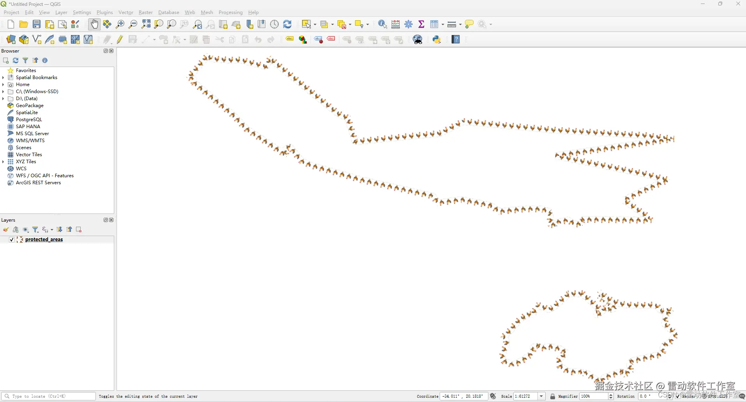Expand the C:\ (Windows-SSD) drive node
The image size is (746, 402).
[3, 92]
